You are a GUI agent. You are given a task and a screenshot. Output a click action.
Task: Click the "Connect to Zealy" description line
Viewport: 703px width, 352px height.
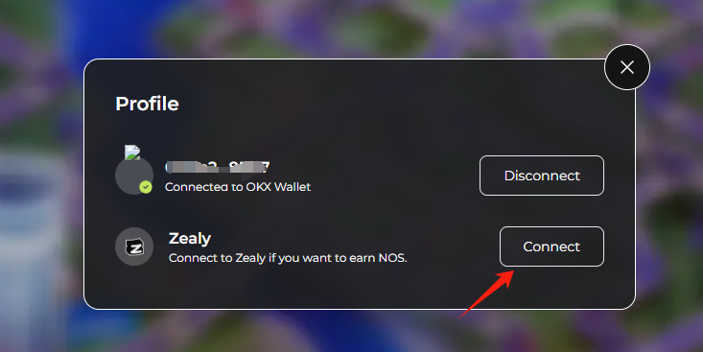click(x=288, y=258)
